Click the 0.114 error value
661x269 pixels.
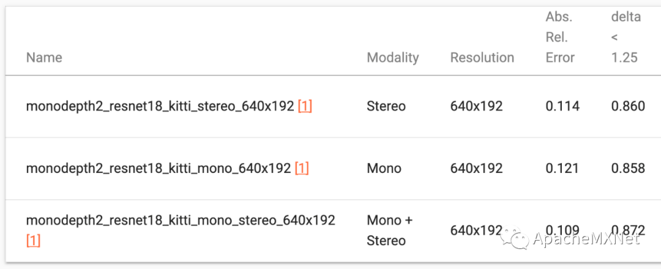coord(562,106)
